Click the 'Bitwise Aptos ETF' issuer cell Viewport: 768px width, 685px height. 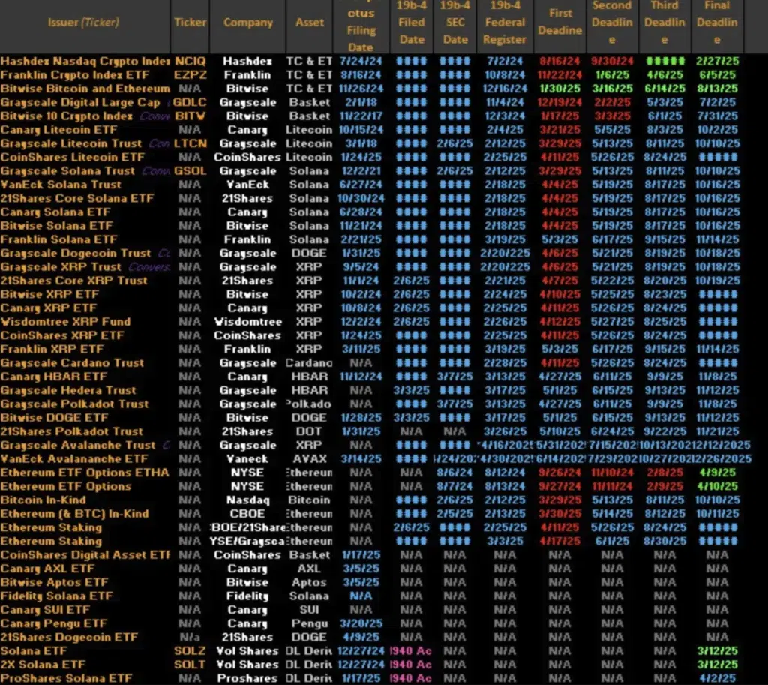(x=54, y=583)
